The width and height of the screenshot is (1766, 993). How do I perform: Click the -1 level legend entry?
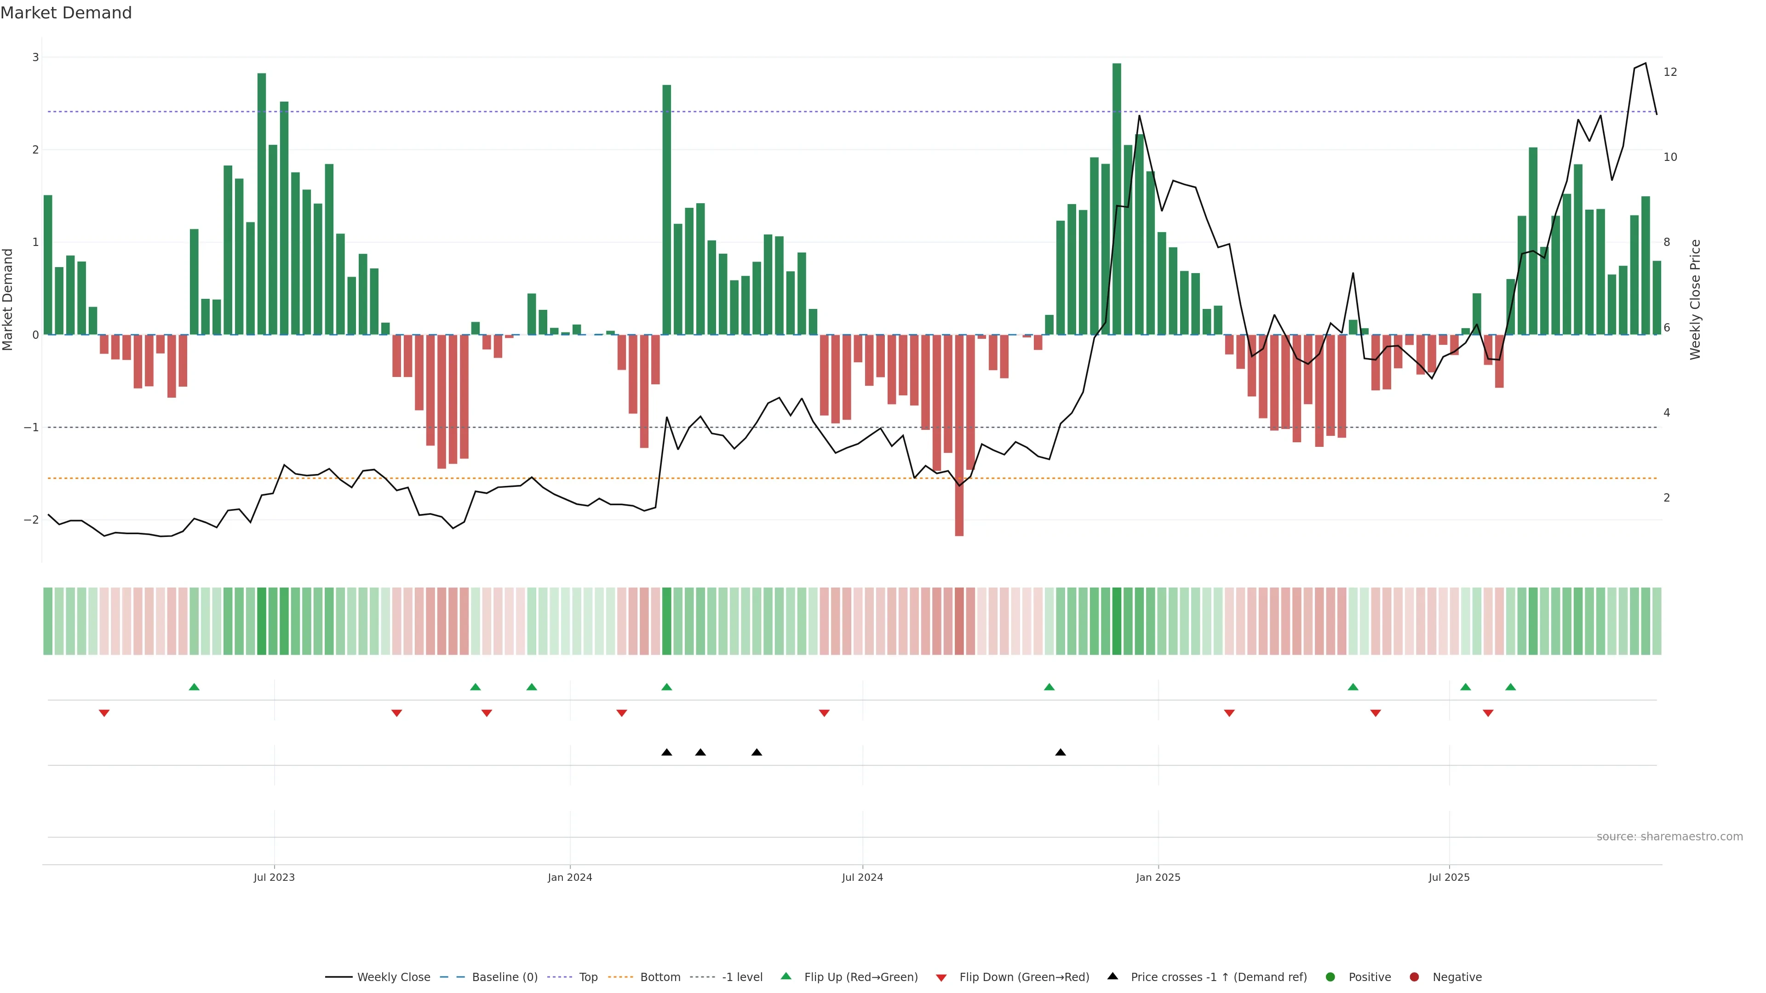[x=742, y=977]
